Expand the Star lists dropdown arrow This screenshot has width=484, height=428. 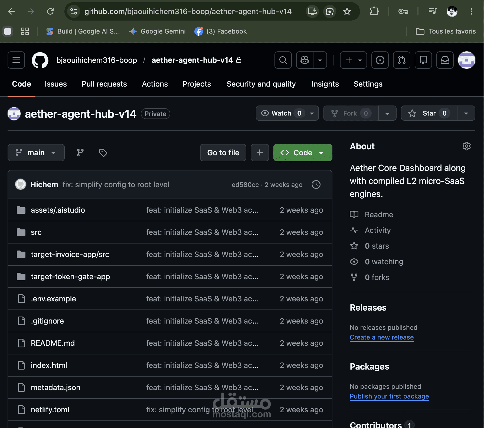pos(466,113)
